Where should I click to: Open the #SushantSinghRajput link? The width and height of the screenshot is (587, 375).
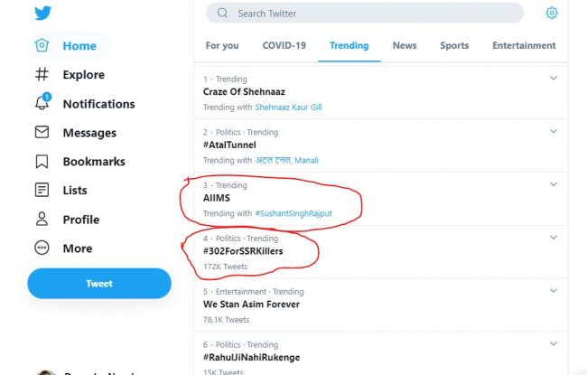(x=292, y=213)
